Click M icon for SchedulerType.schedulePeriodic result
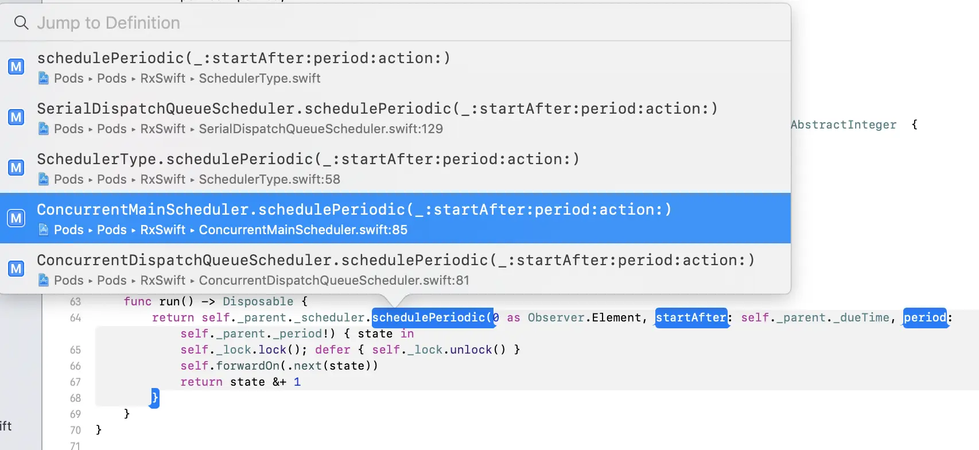 pyautogui.click(x=16, y=168)
